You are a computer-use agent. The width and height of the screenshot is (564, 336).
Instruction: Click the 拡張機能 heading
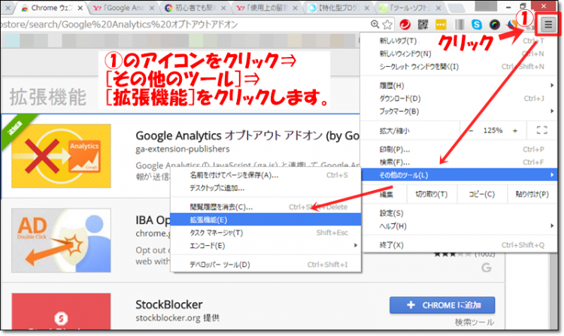[x=48, y=97]
